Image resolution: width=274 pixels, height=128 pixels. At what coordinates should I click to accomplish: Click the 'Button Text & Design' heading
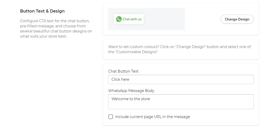pos(42,11)
